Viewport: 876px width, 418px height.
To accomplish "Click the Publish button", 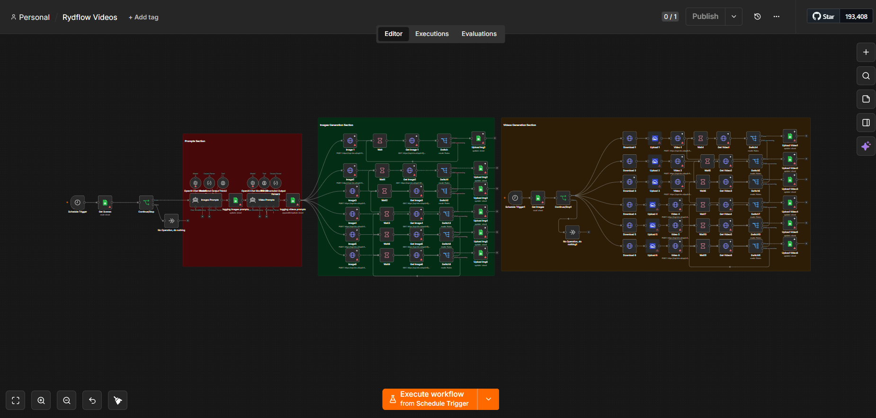I will 705,17.
